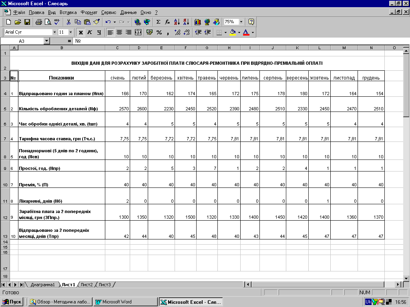Open Print Preview (page with magnifier)
This screenshot has width=410, height=307.
point(48,22)
